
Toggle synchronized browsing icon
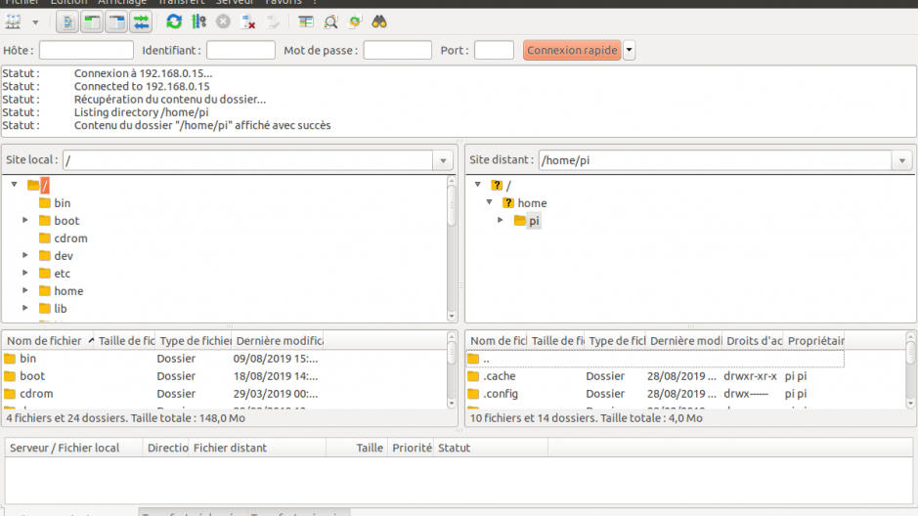[x=355, y=22]
